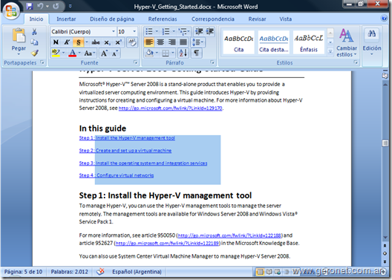Open Word help question mark
This screenshot has height=280, width=392.
point(384,19)
